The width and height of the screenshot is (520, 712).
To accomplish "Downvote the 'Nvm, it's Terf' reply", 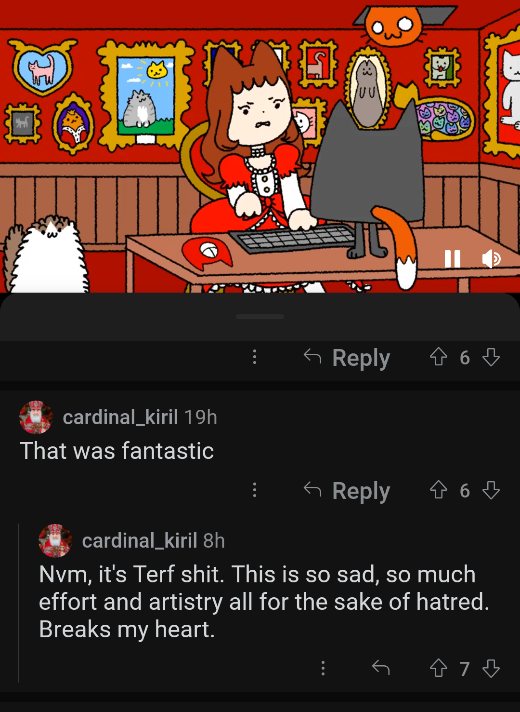I will click(491, 668).
